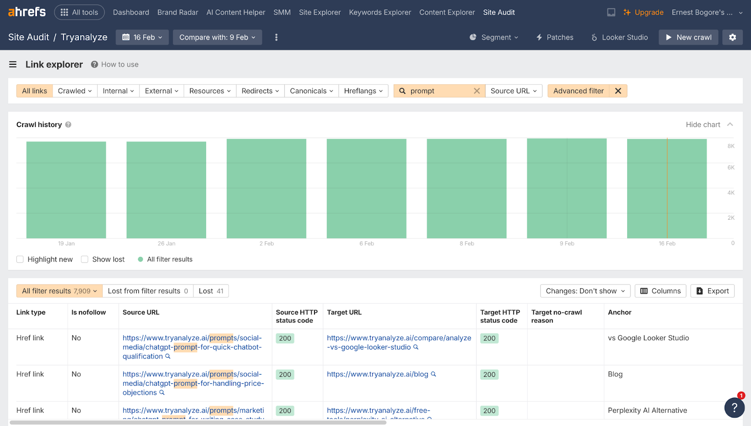The image size is (751, 426).
Task: Open the All tools grid menu
Action: click(x=79, y=12)
